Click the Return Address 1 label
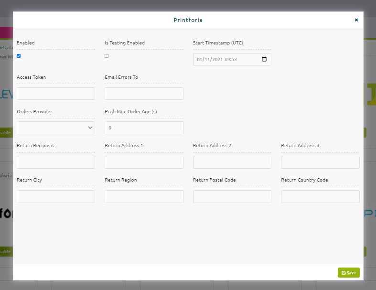The height and width of the screenshot is (290, 376). [x=124, y=145]
